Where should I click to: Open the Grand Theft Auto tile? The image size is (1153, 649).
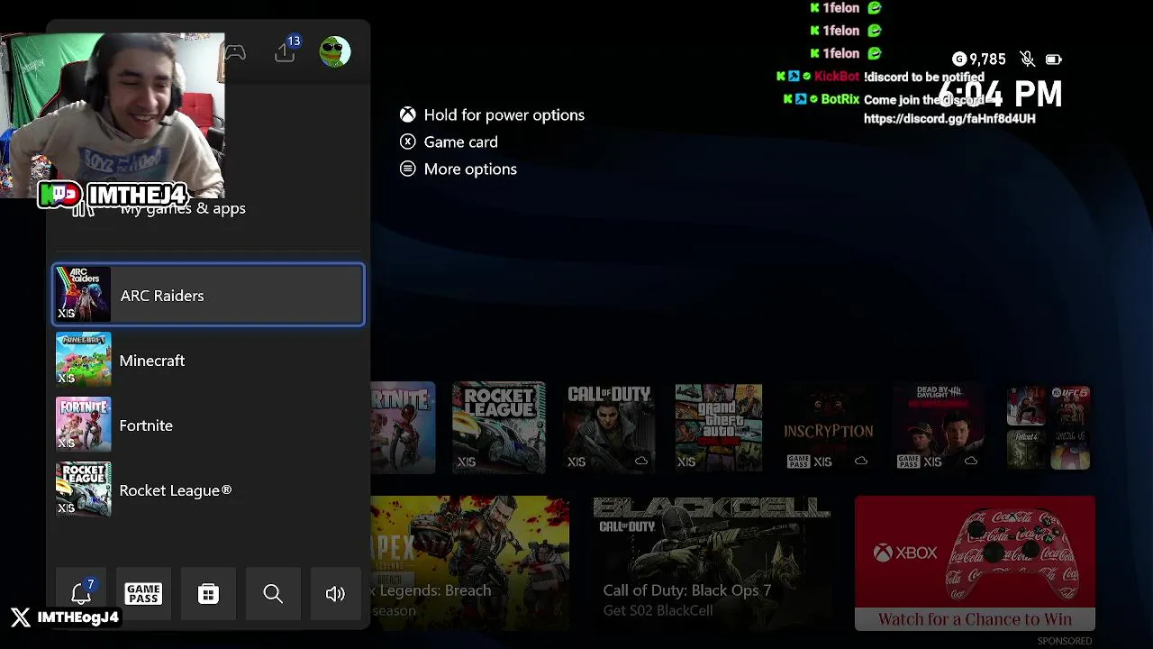coord(719,427)
